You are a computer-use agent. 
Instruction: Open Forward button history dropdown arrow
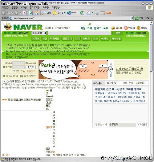[x=21, y=13]
